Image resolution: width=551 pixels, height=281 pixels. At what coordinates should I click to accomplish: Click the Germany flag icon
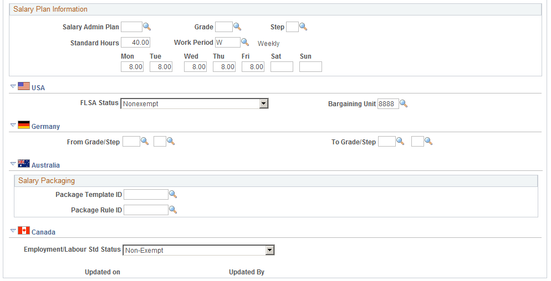pos(24,124)
